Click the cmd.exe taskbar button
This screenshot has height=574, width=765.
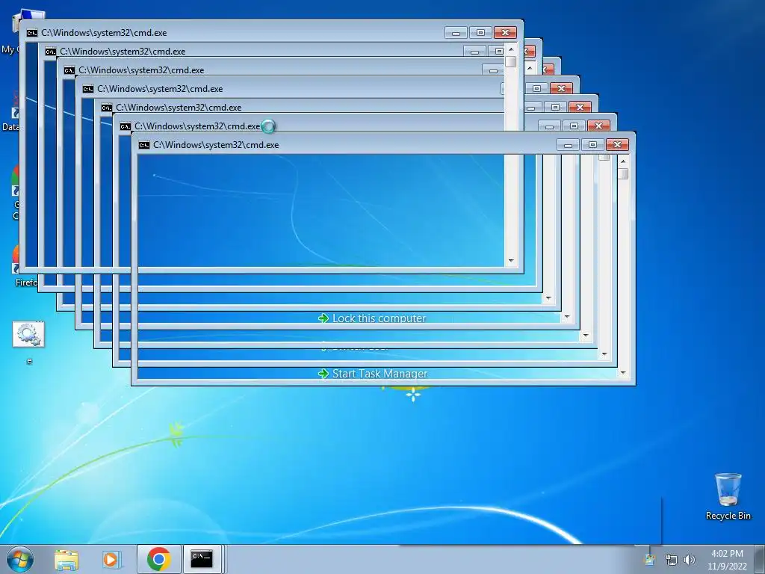point(202,559)
